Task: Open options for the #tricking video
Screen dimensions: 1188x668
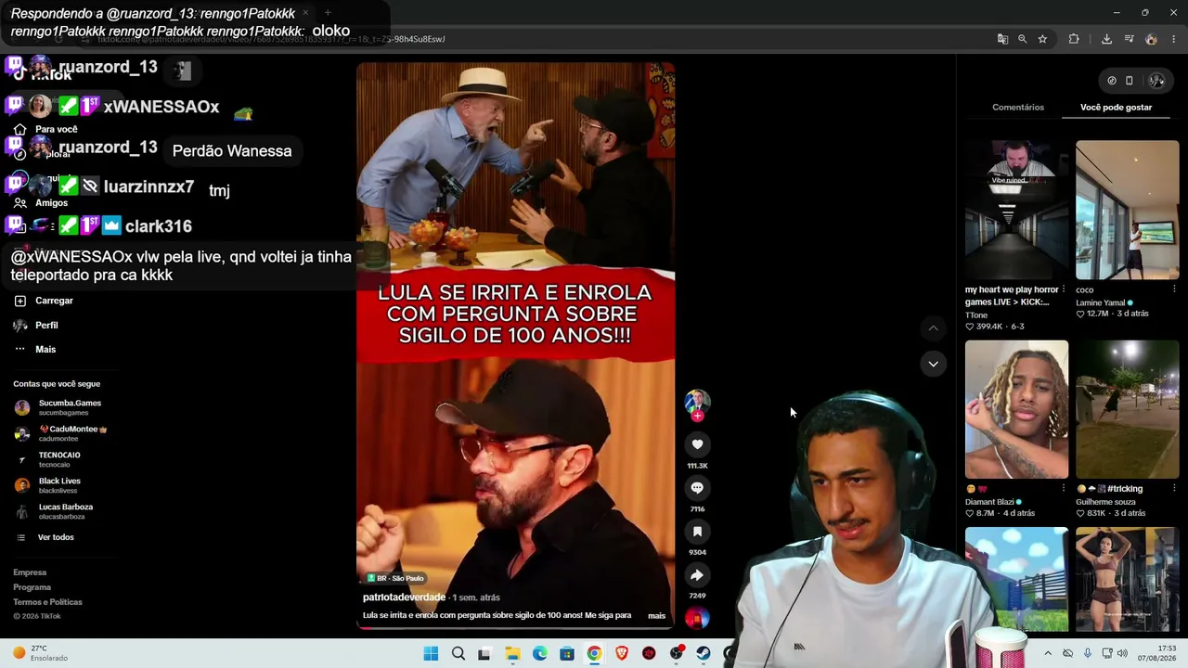Action: click(1174, 488)
